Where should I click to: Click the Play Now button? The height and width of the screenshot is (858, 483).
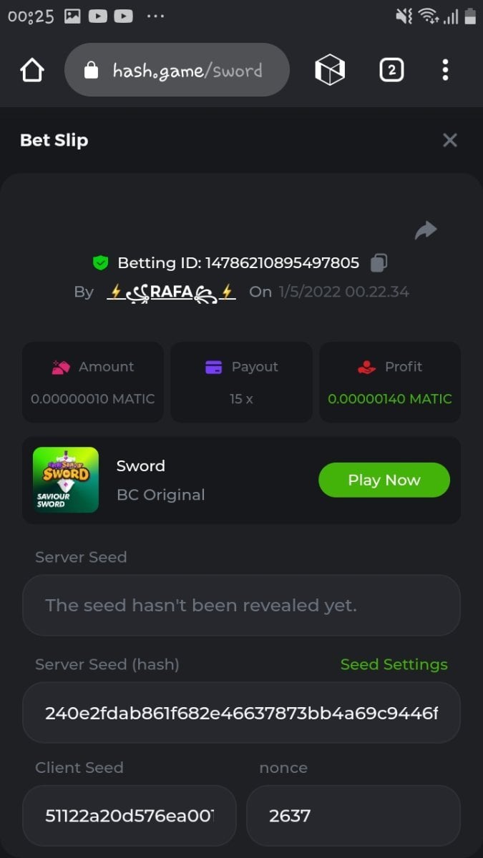click(x=384, y=480)
